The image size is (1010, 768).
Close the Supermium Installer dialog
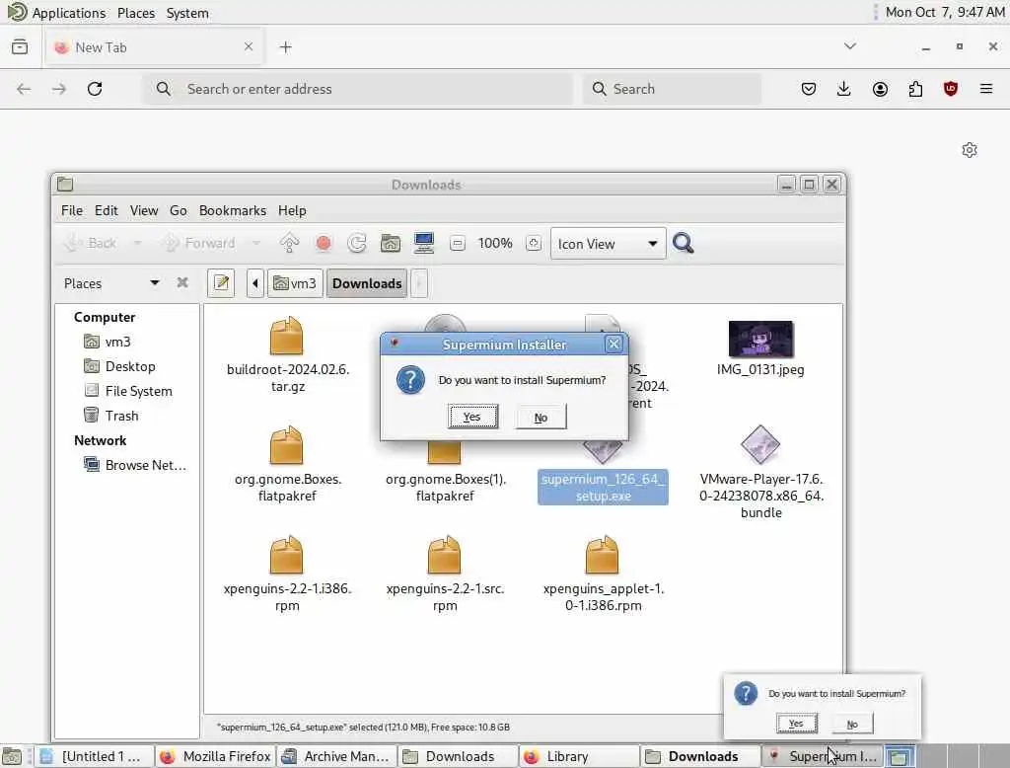pyautogui.click(x=613, y=345)
